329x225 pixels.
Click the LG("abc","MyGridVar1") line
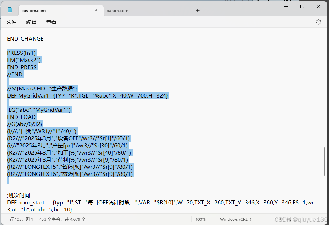(x=40, y=110)
